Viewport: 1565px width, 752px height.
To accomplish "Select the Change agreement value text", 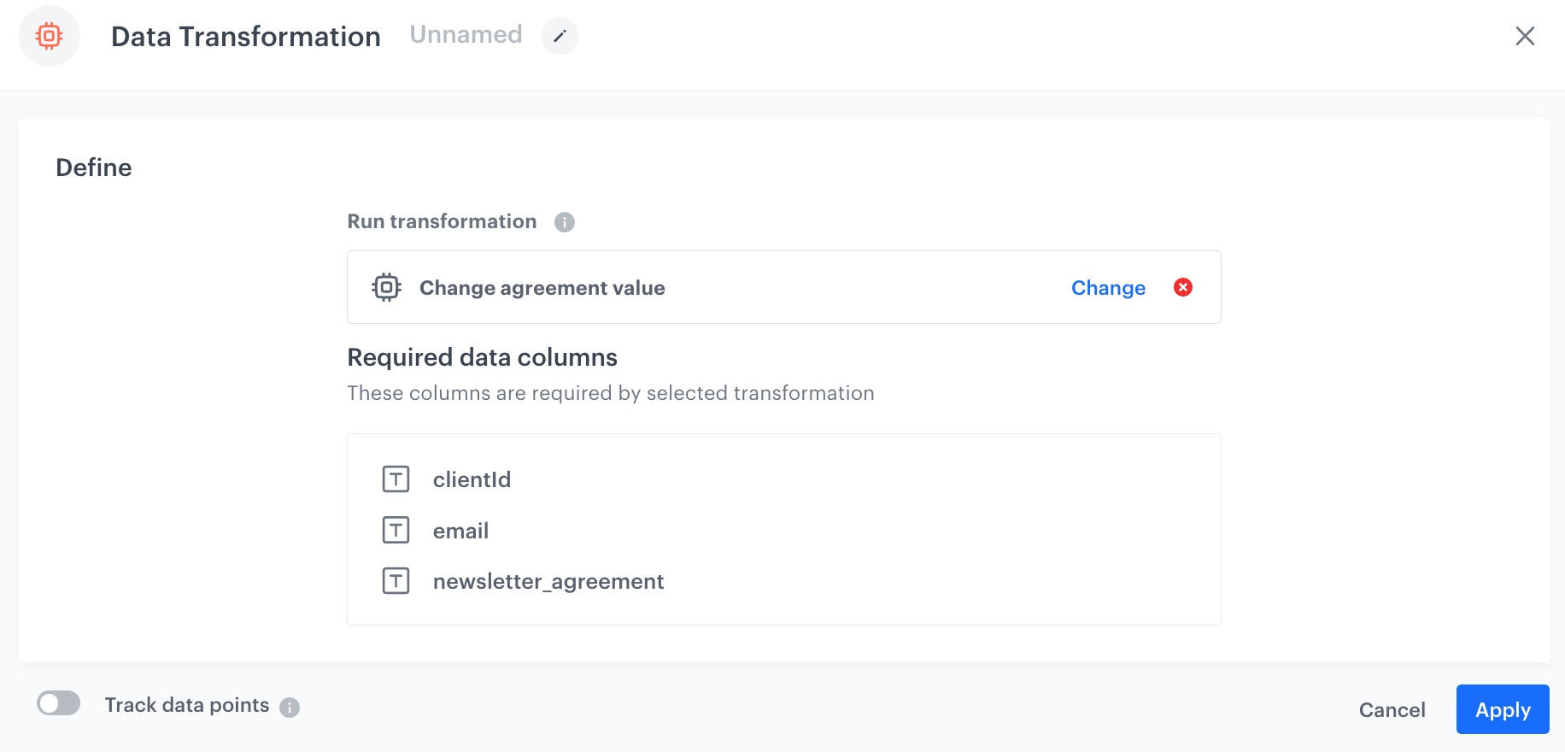I will point(542,288).
